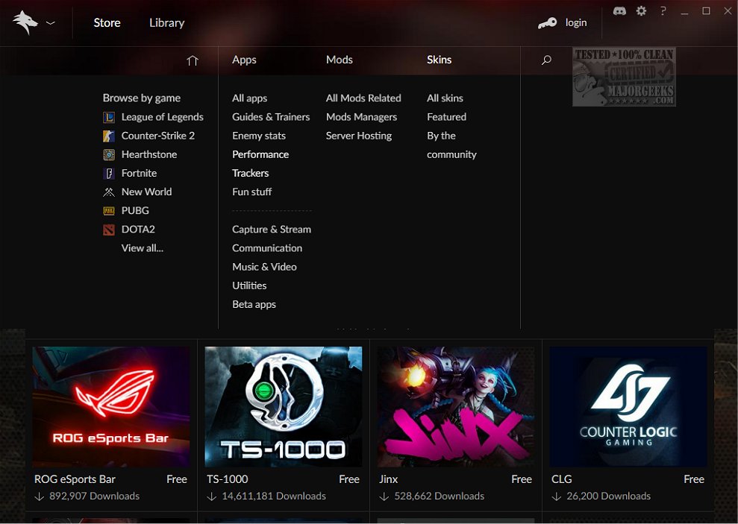Click 892,907 Downloads text
Screen dimensions: 738x524
coord(94,496)
